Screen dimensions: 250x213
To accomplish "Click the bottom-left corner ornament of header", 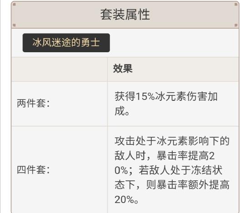I will tap(14, 25).
